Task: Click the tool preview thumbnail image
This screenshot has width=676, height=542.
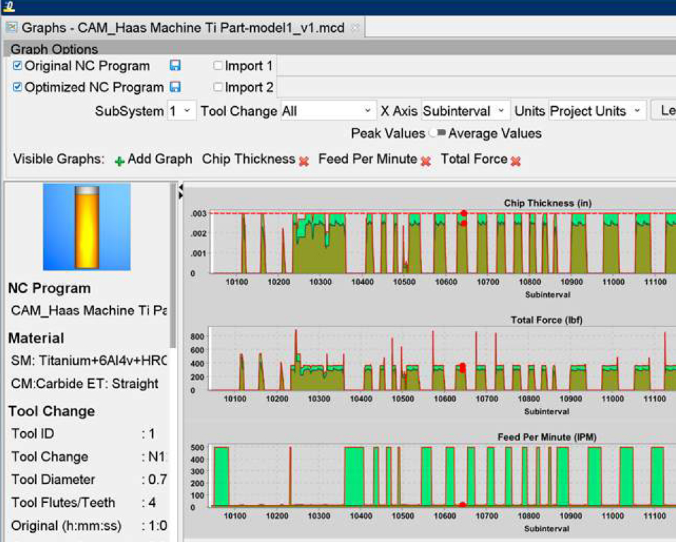Action: [x=87, y=227]
